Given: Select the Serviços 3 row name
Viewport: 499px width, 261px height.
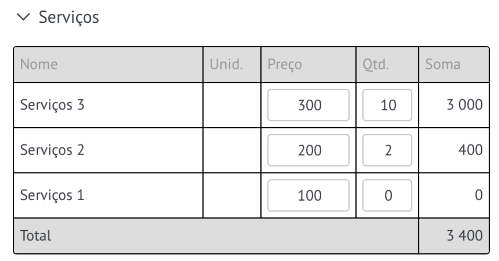Looking at the screenshot, I should [52, 105].
